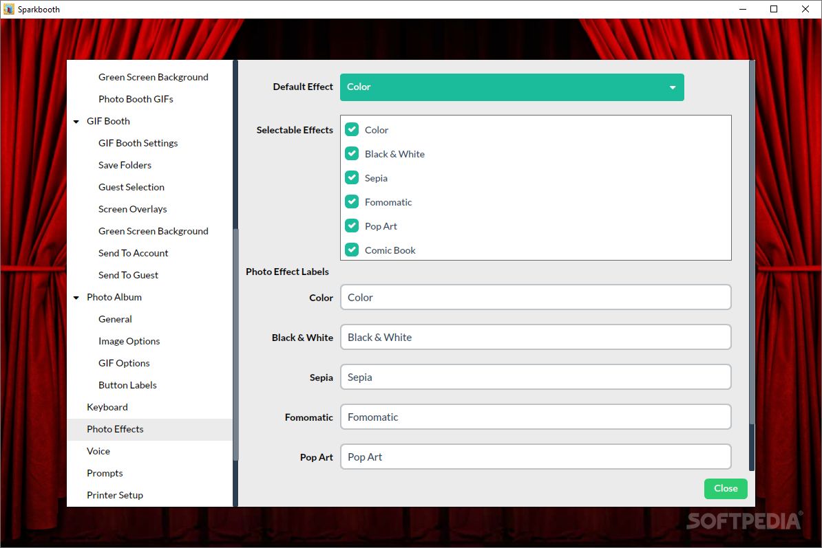This screenshot has width=822, height=548.
Task: Go to Screen Overlays settings
Action: pyautogui.click(x=133, y=209)
